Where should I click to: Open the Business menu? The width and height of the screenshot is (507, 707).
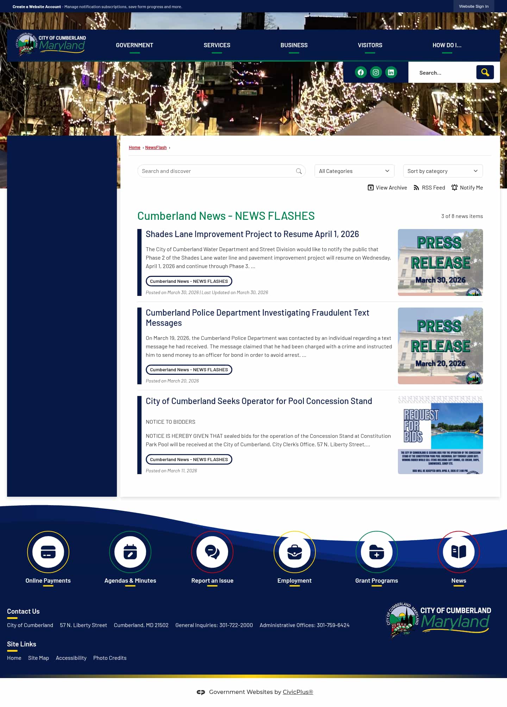click(x=294, y=45)
